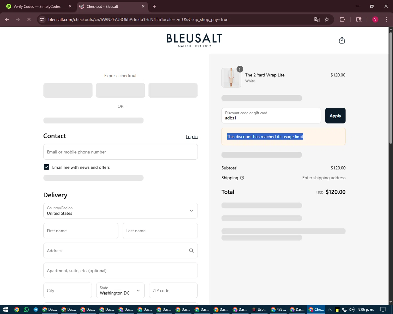The image size is (393, 314).
Task: Open Chrome three-dot menu
Action: click(x=386, y=19)
